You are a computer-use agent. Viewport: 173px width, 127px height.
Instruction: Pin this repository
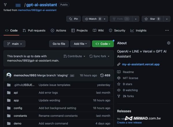coord(73,19)
